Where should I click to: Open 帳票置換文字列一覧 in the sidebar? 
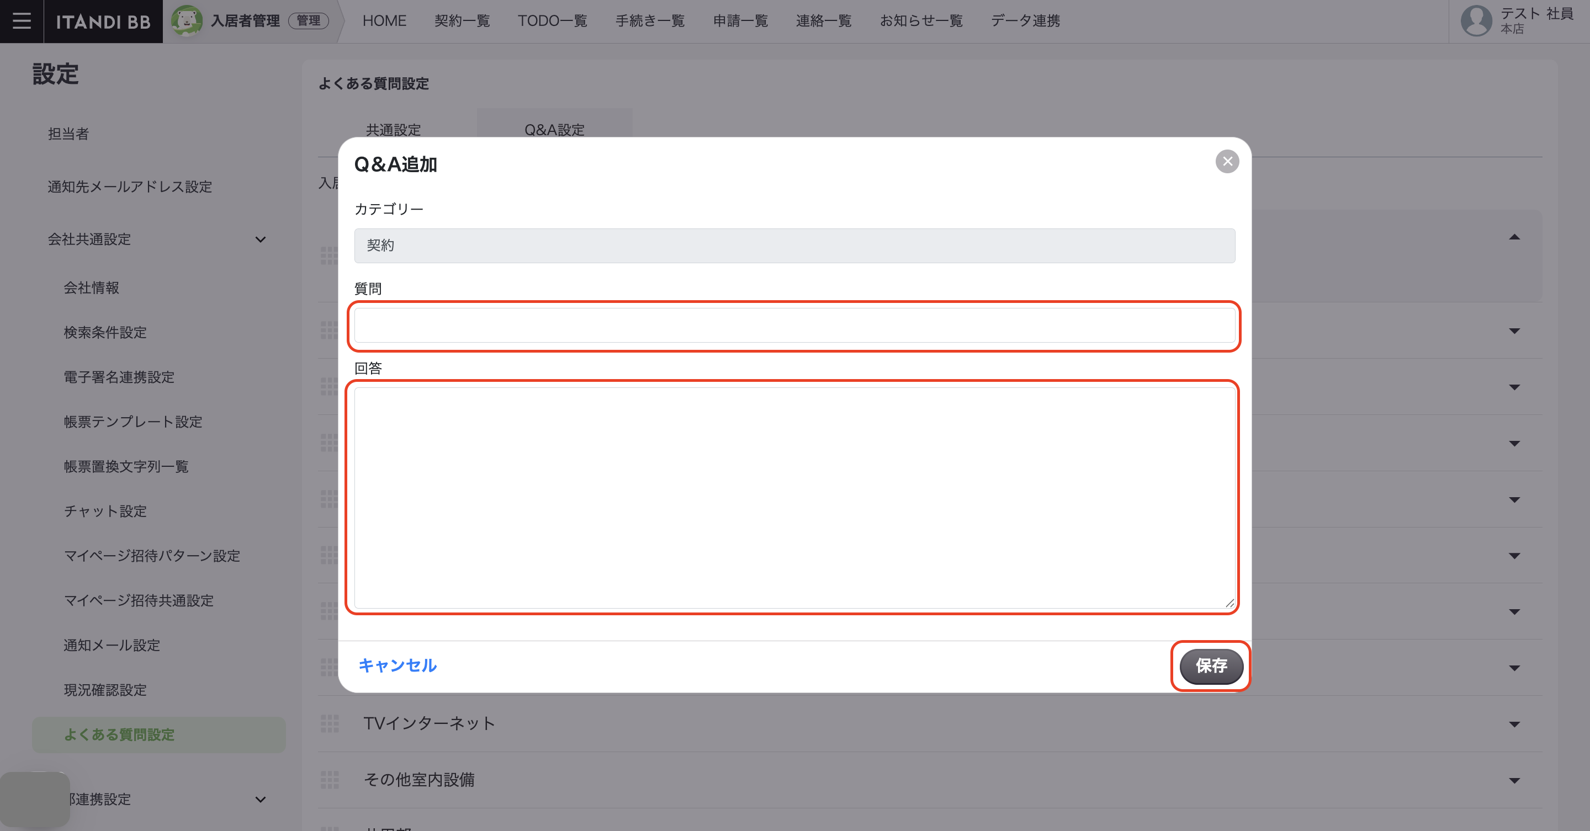(x=126, y=466)
